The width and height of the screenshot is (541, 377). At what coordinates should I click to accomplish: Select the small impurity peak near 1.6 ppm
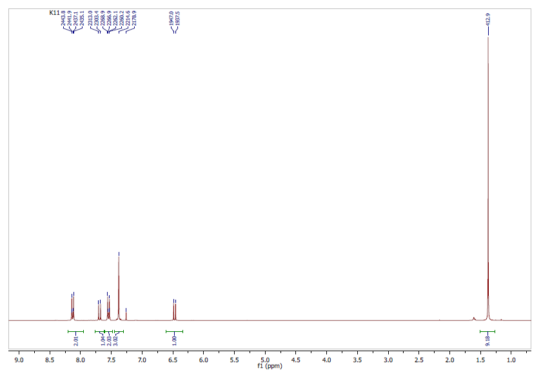tap(474, 318)
